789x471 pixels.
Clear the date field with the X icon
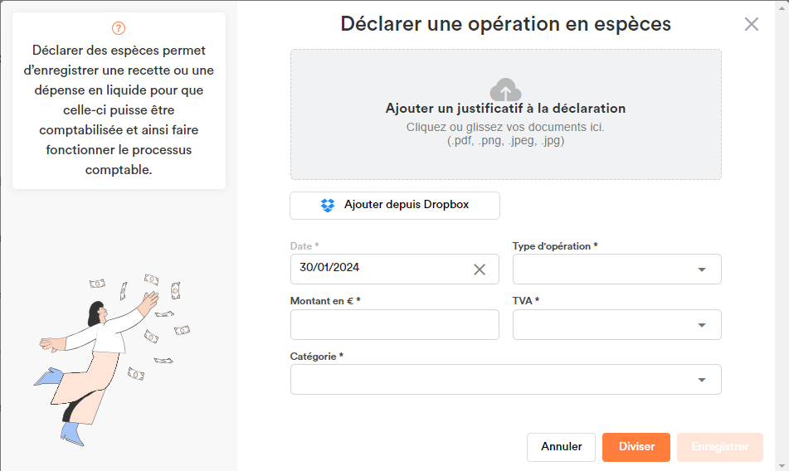[x=480, y=269]
